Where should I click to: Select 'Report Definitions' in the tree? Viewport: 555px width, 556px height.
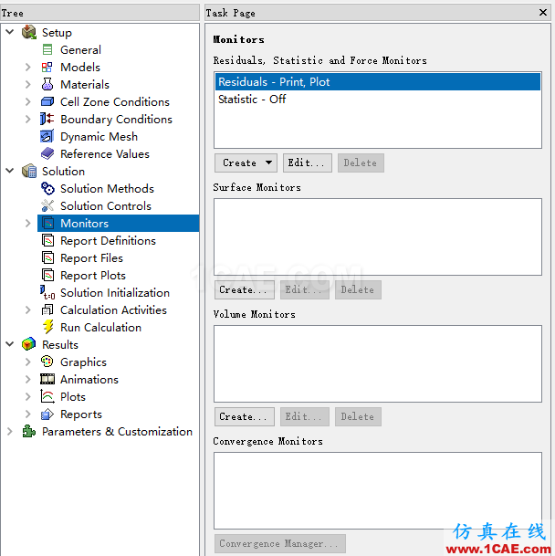click(108, 241)
